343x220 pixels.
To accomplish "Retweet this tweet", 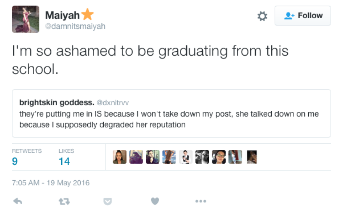I will [x=64, y=201].
